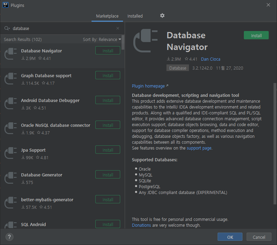The height and width of the screenshot is (245, 277).
Task: Install the Oracle NoSQL database connector
Action: point(108,125)
